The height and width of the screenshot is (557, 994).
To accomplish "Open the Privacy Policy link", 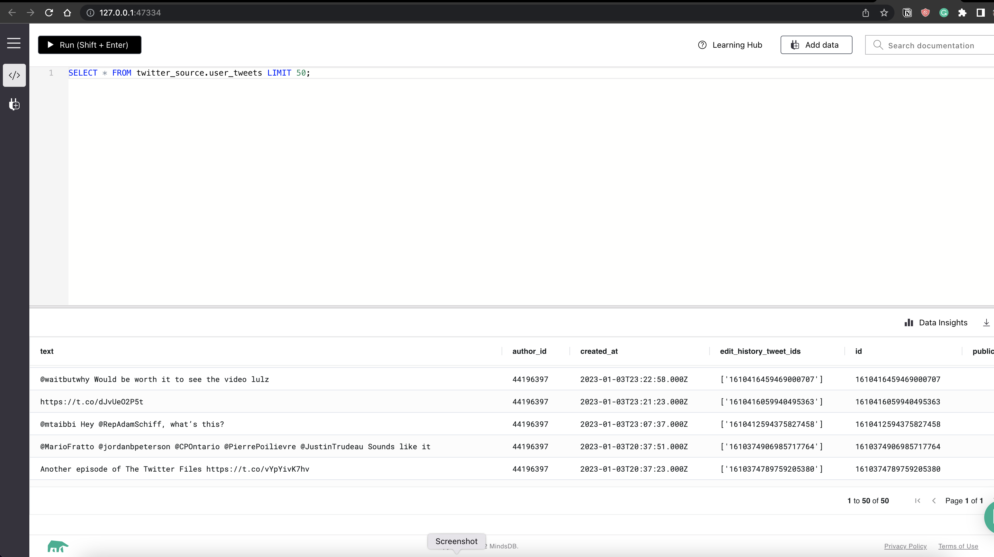I will [905, 546].
